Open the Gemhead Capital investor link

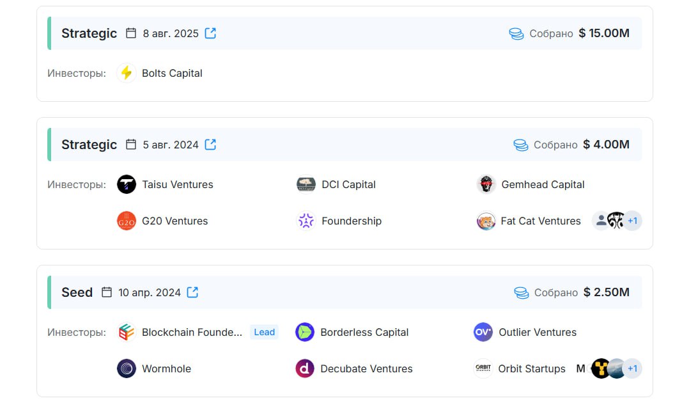pyautogui.click(x=543, y=184)
